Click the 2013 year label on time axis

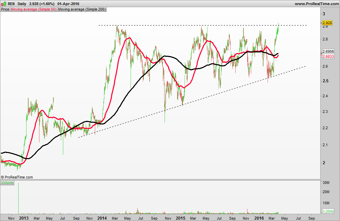click(24, 218)
